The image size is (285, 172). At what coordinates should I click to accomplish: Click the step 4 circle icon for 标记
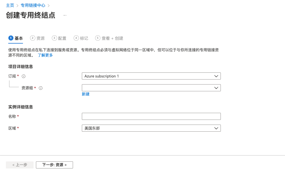(76, 38)
